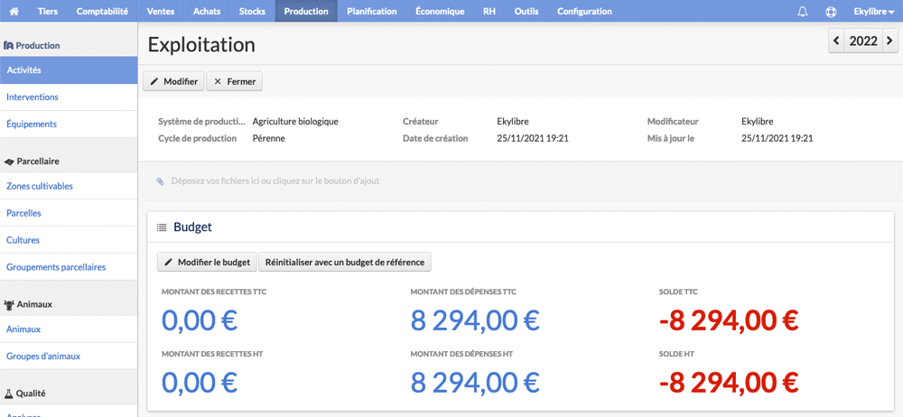Click the Budget panel list icon

(162, 227)
